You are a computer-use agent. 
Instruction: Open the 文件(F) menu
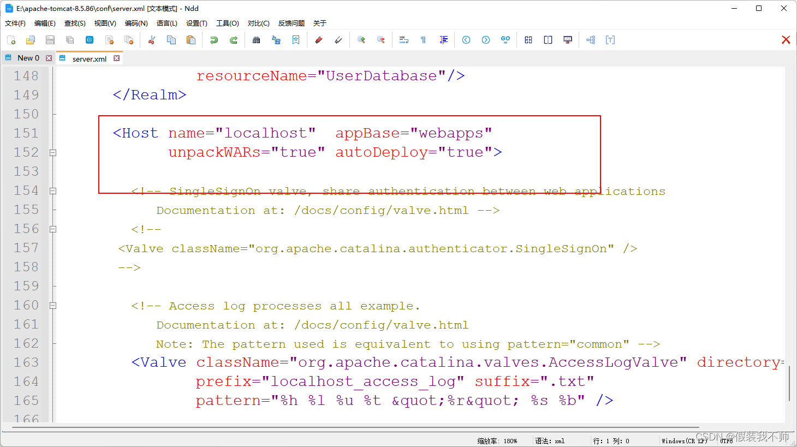click(15, 23)
